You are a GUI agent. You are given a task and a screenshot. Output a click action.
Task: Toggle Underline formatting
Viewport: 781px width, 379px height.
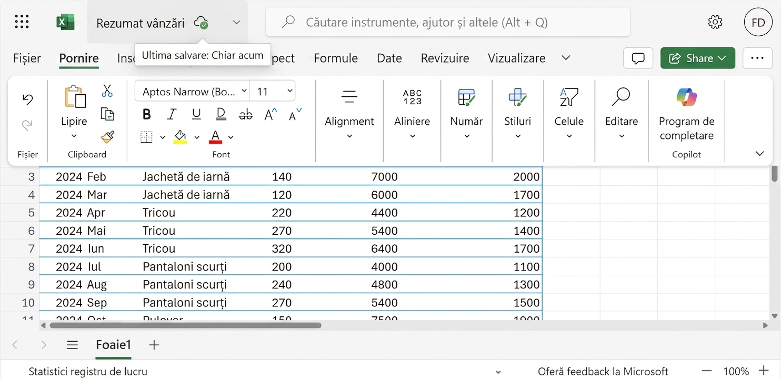196,114
